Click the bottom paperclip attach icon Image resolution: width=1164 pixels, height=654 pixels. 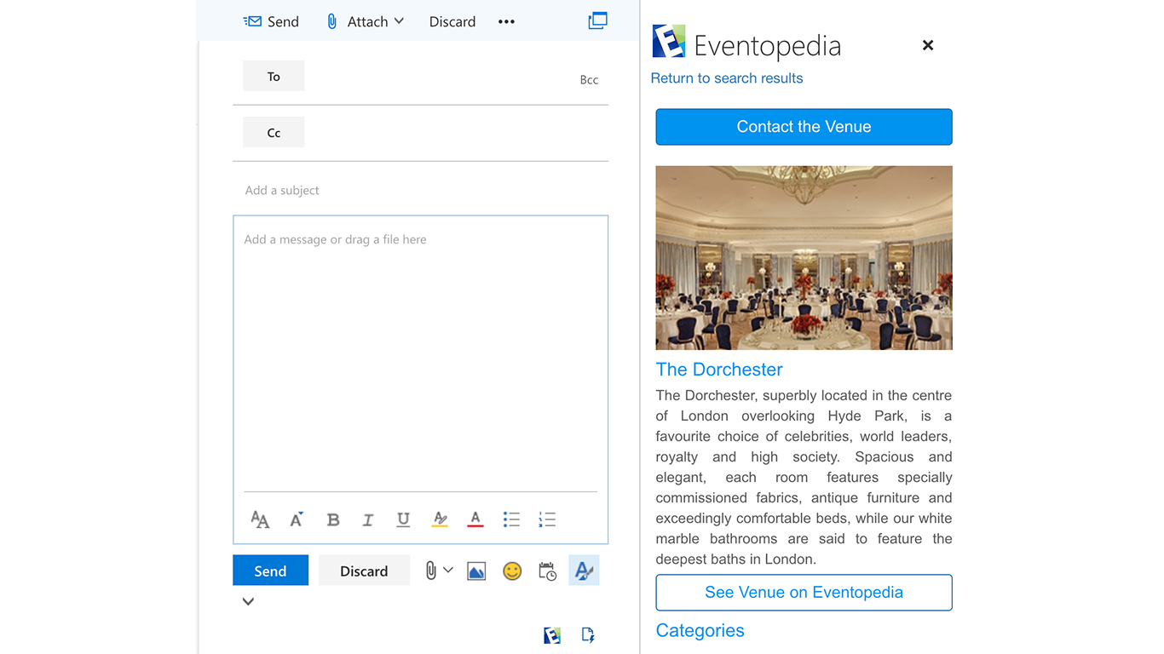pyautogui.click(x=431, y=571)
